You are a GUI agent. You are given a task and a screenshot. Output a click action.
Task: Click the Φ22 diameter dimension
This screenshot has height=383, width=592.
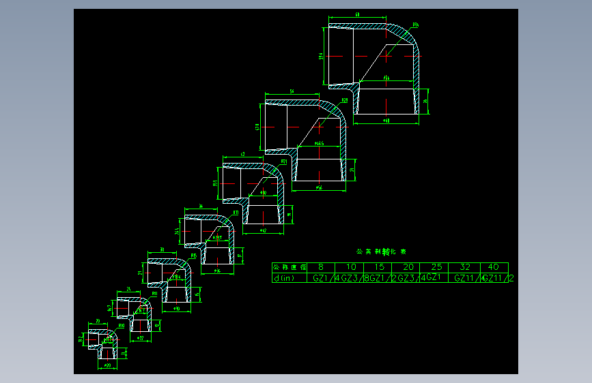pos(140,338)
